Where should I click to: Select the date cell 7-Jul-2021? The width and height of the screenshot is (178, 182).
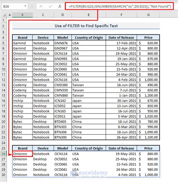(x=121, y=90)
